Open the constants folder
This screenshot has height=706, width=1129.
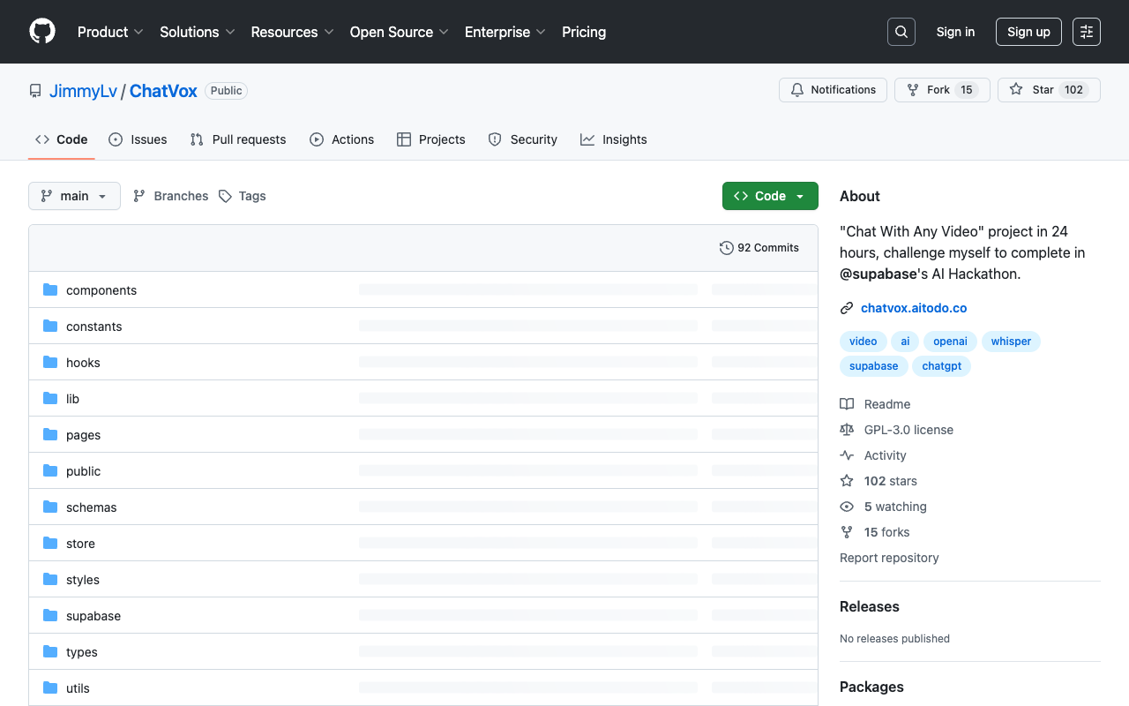tap(94, 327)
